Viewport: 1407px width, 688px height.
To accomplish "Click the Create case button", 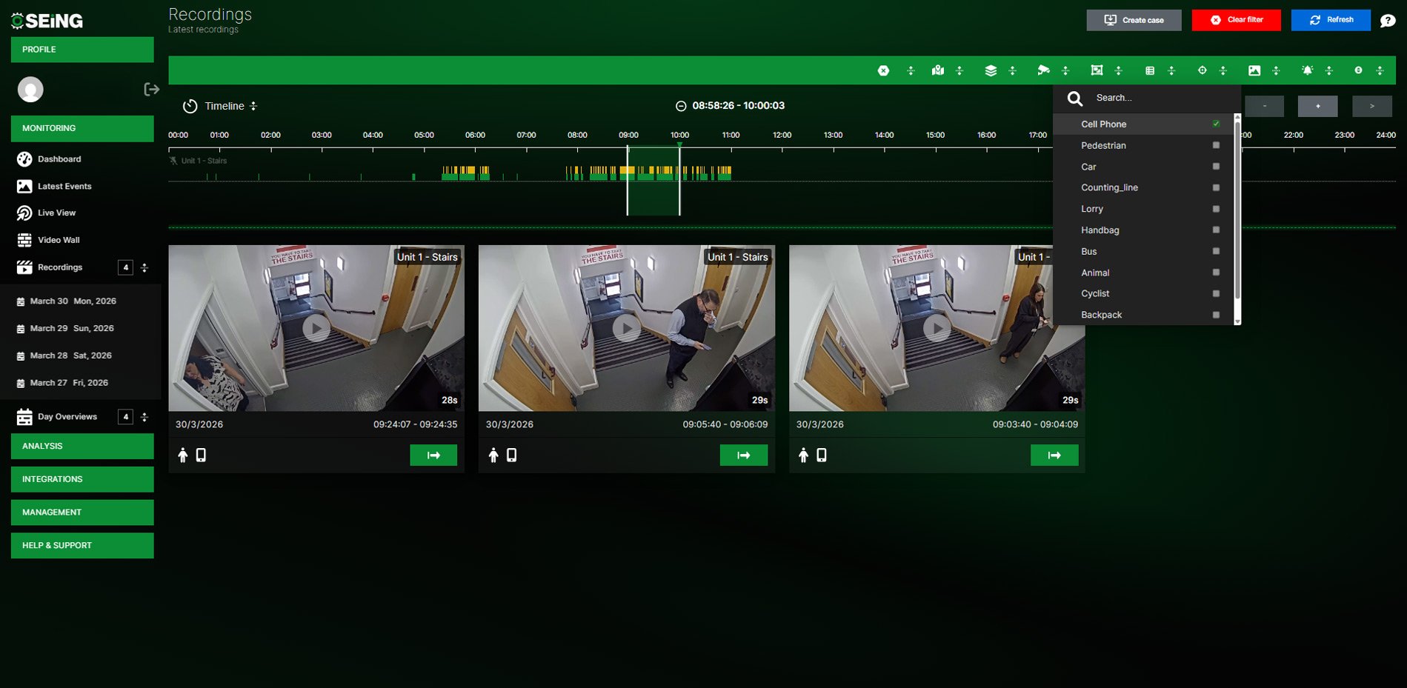I will click(1134, 20).
